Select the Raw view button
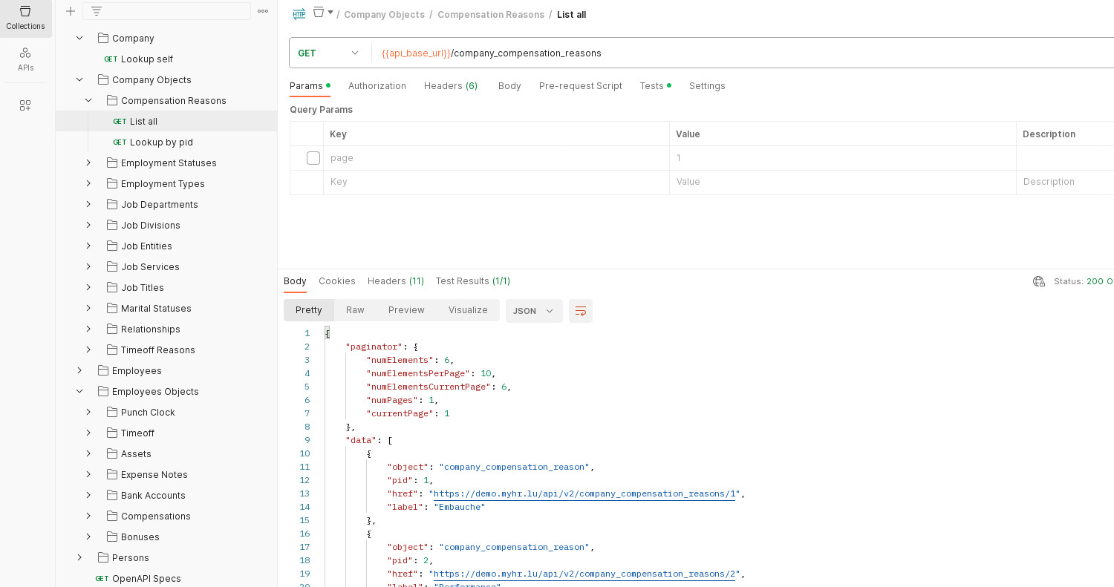 tap(355, 310)
